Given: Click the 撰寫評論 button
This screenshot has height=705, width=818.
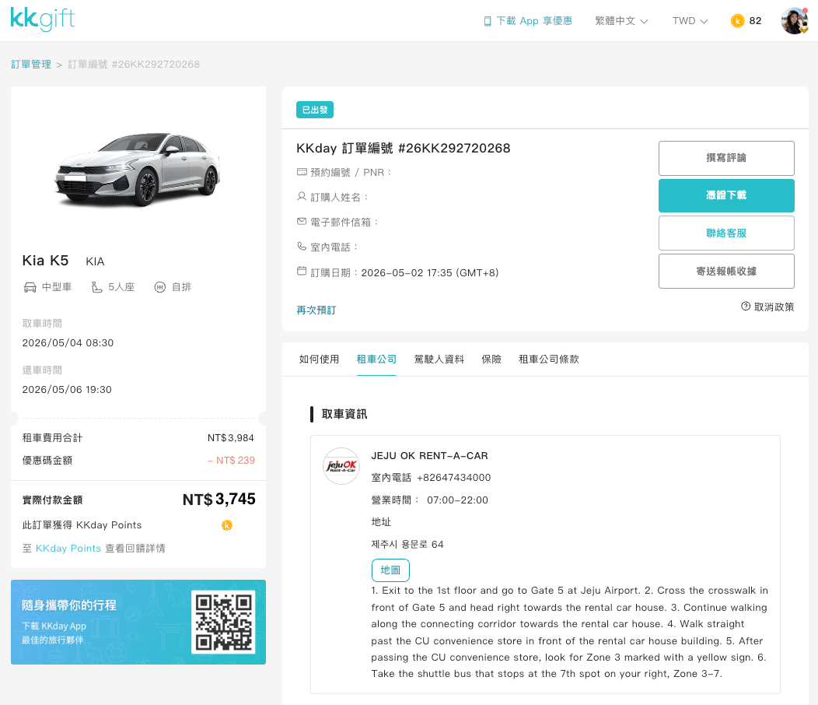Looking at the screenshot, I should [x=726, y=158].
